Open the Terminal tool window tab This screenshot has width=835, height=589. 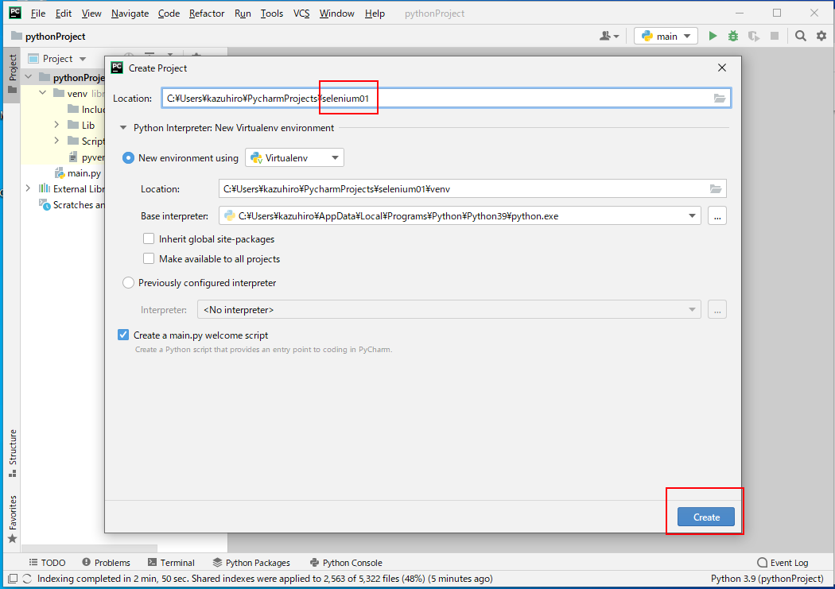(170, 562)
